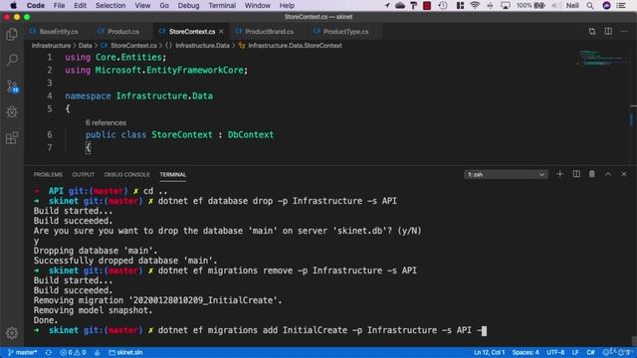Image resolution: width=637 pixels, height=358 pixels.
Task: Change encoding via UTF-8 status item
Action: (555, 352)
